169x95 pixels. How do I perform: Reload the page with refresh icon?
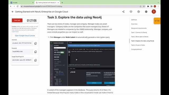click(18, 6)
